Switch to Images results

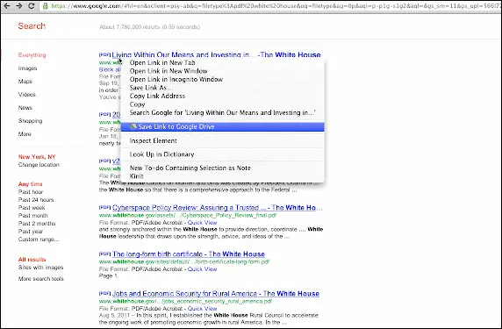tap(27, 68)
